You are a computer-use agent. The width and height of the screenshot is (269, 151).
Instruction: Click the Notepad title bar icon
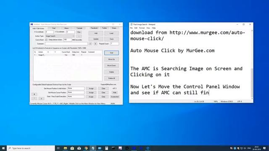[x=132, y=24]
